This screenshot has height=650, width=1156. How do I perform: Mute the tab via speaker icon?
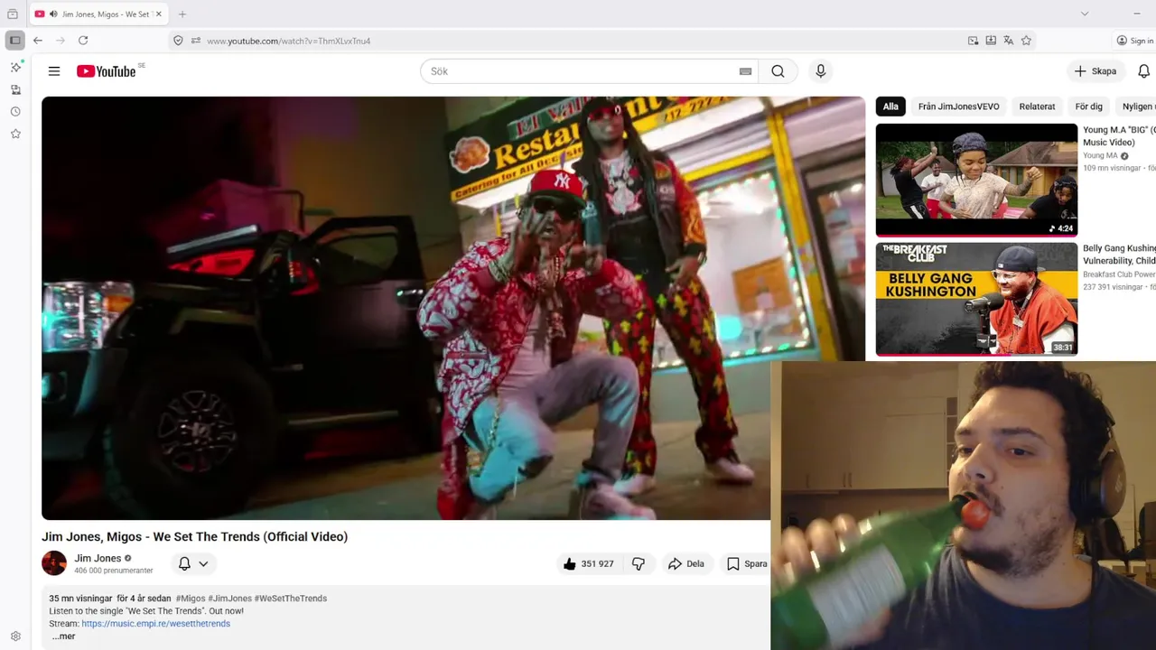coord(53,14)
